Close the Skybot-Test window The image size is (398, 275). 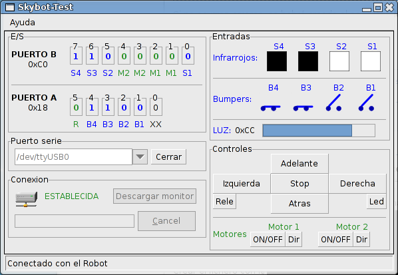(389, 7)
